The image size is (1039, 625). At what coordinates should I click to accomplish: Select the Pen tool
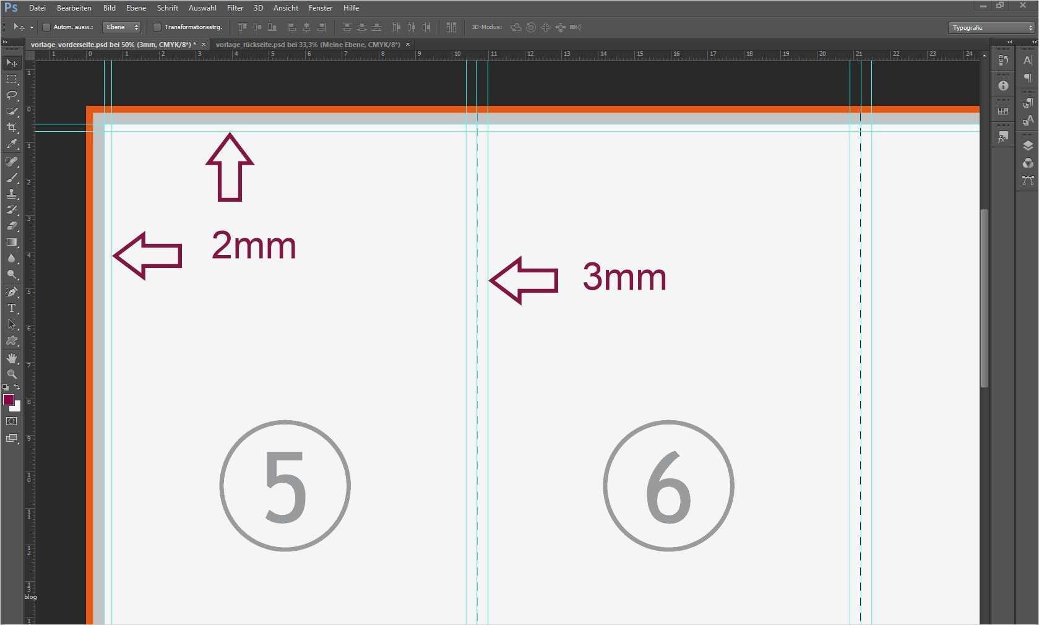[x=12, y=292]
